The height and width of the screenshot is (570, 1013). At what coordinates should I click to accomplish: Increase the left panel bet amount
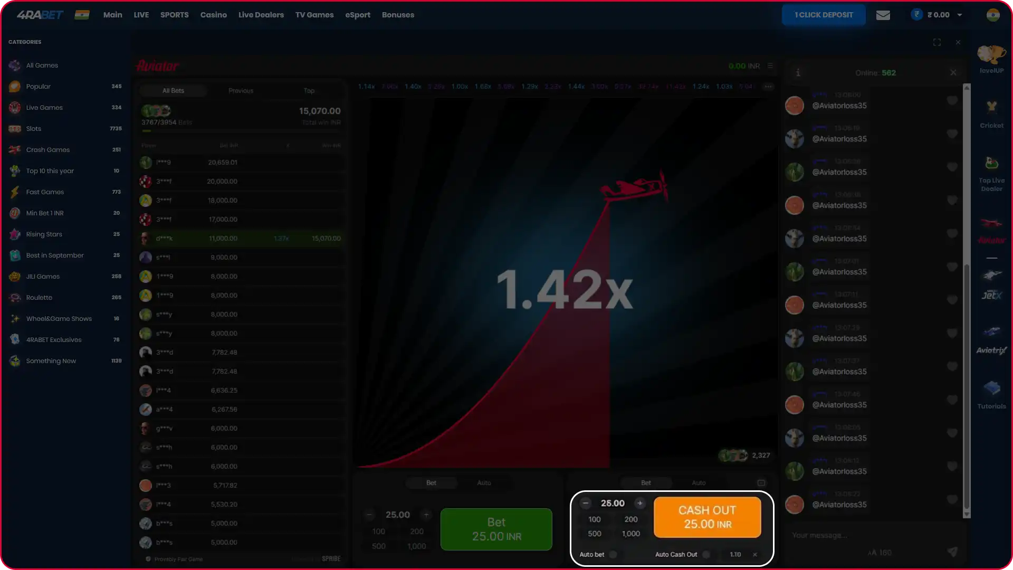click(x=426, y=515)
